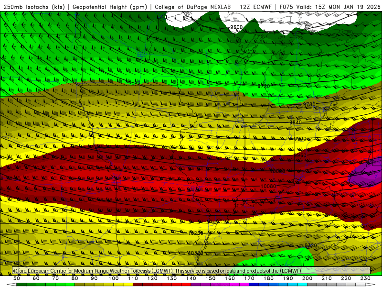Click the 9720 height contour label
Image resolution: width=382 pixels, height=287 pixels.
[264, 86]
